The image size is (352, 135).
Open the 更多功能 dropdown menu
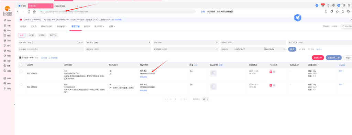tap(99, 27)
